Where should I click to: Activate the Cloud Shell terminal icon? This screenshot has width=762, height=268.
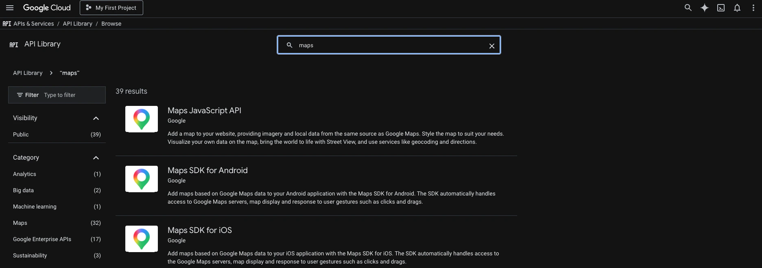point(721,8)
